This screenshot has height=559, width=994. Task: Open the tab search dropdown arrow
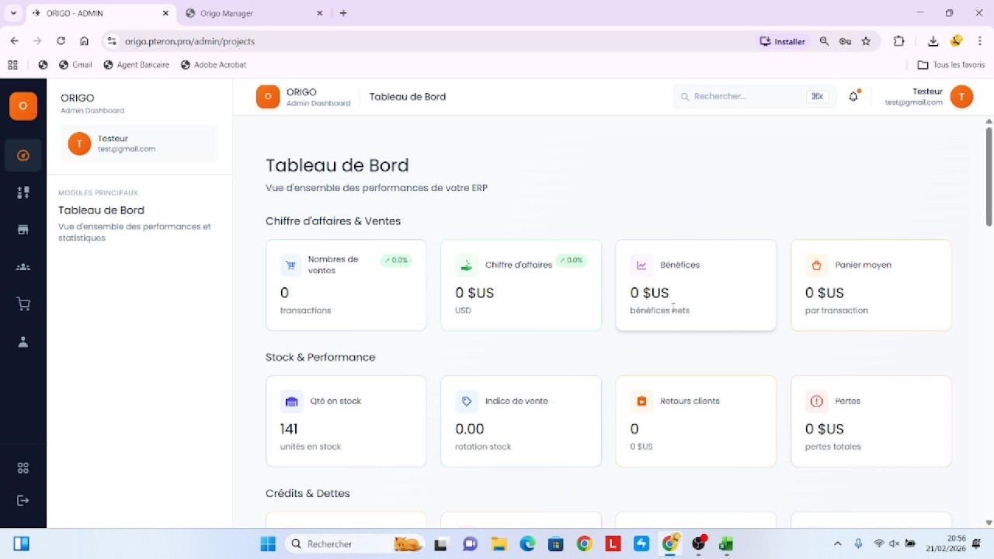tap(13, 13)
